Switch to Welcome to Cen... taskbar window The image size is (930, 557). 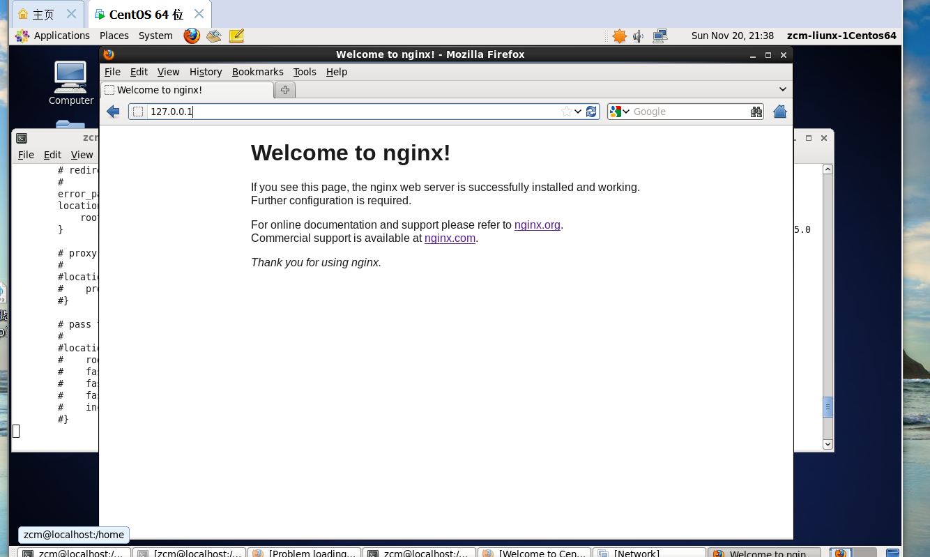click(x=534, y=553)
